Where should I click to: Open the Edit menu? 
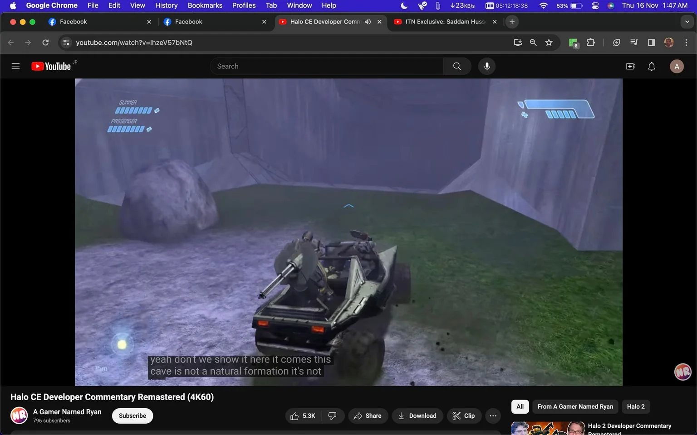click(114, 5)
